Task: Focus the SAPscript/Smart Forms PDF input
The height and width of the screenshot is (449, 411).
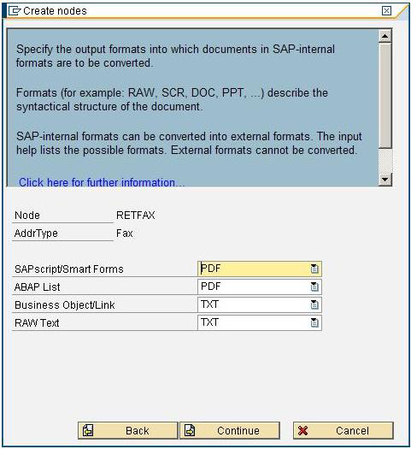Action: click(x=260, y=269)
